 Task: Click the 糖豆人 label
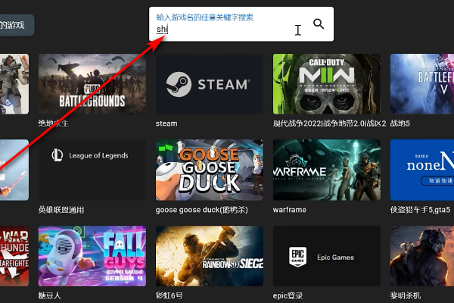tap(49, 295)
